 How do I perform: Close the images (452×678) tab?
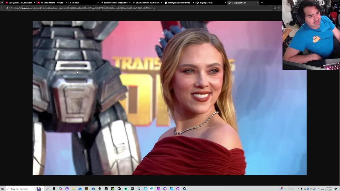click(x=225, y=3)
